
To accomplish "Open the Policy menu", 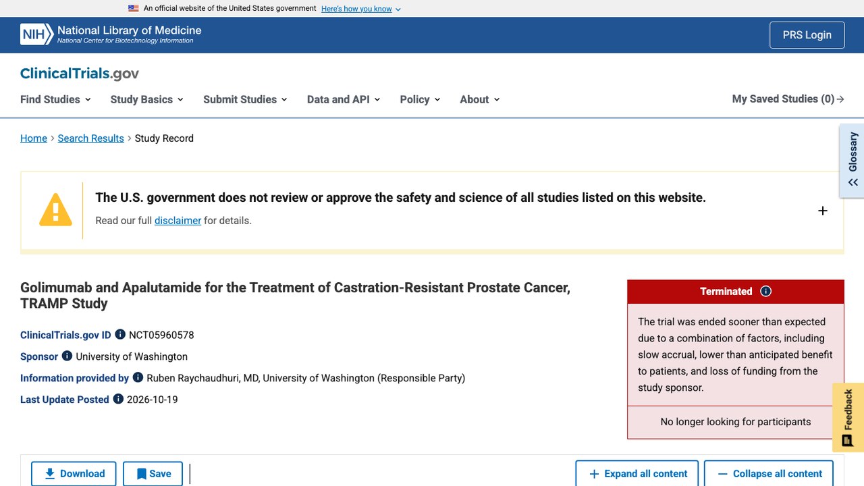I will pos(420,99).
